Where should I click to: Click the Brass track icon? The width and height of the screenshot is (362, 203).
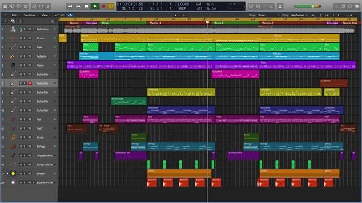tap(13, 137)
